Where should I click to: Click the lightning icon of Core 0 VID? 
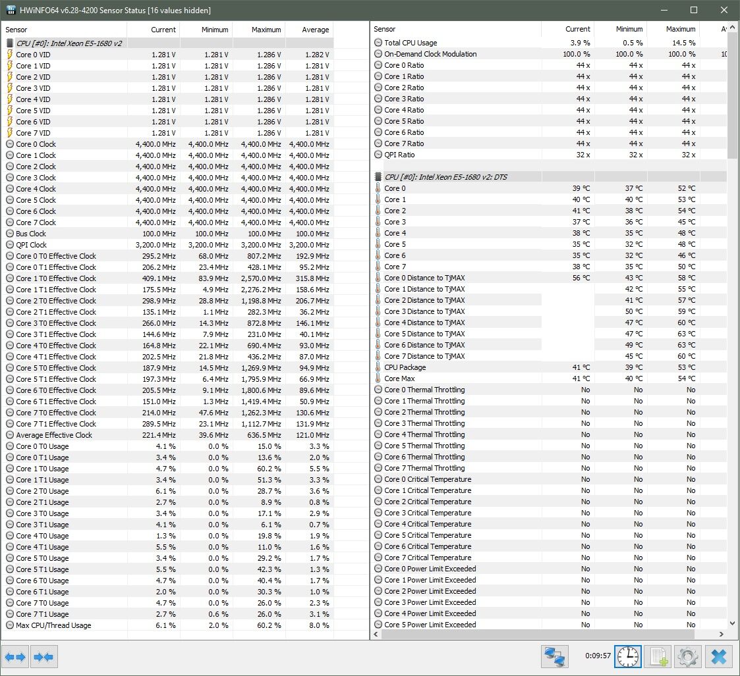click(x=10, y=54)
